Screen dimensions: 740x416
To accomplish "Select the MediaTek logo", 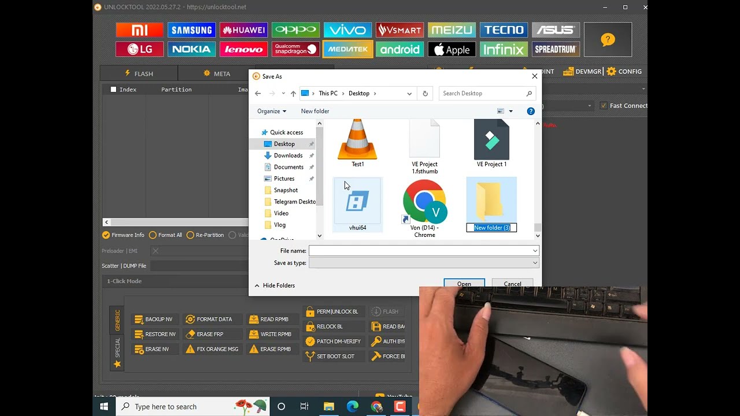I will (x=347, y=49).
